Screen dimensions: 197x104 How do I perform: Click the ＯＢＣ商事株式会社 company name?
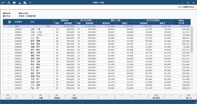(x=186, y=7)
